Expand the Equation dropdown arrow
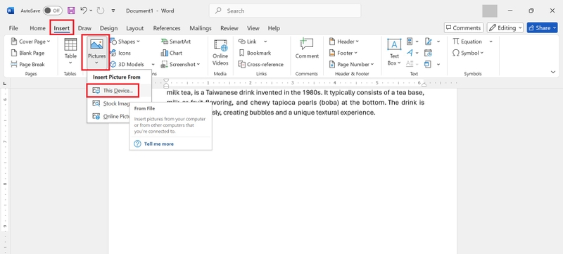This screenshot has width=563, height=254. [491, 42]
